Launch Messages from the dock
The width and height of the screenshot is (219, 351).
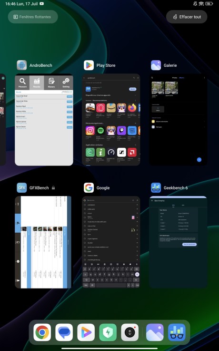(x=64, y=332)
